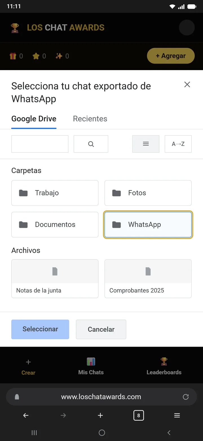Focus the Drive search text field
203x441 pixels.
click(40, 144)
